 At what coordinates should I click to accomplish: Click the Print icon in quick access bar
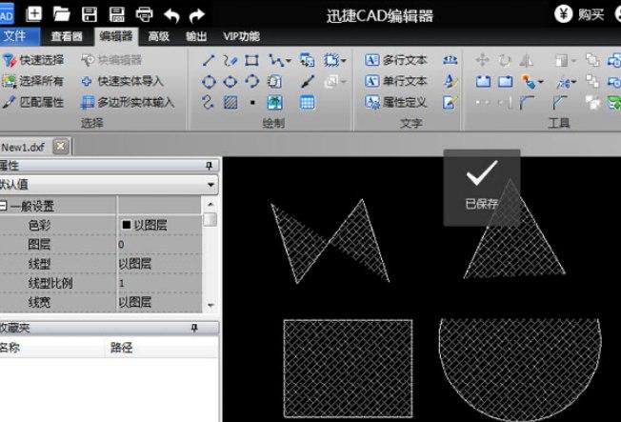(x=144, y=13)
